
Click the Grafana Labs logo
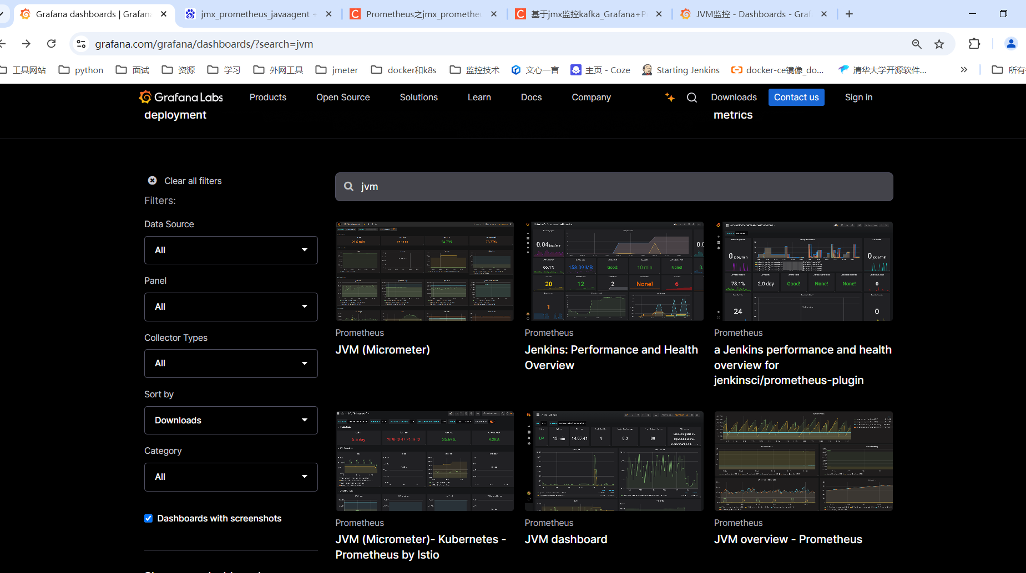pyautogui.click(x=181, y=98)
